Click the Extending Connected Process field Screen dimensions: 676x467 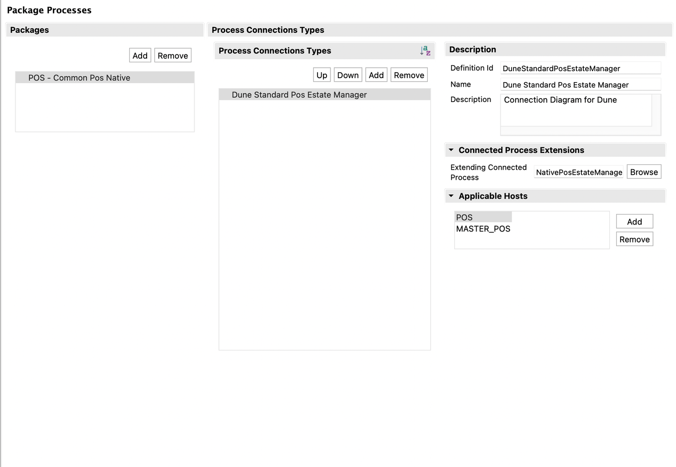(x=579, y=172)
